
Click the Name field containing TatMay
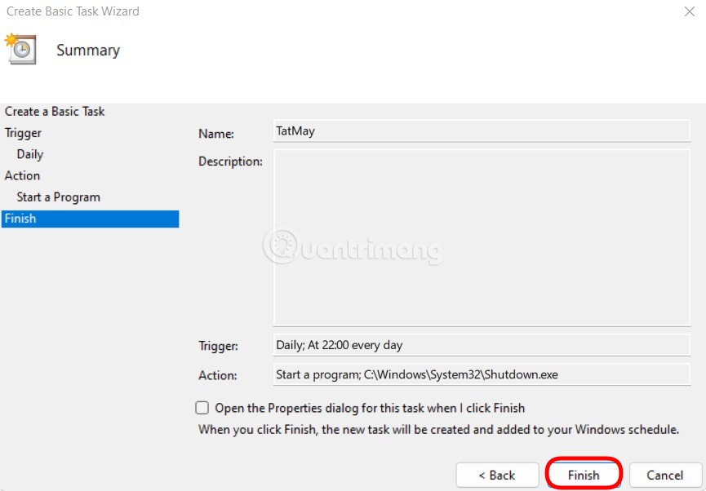tap(482, 131)
